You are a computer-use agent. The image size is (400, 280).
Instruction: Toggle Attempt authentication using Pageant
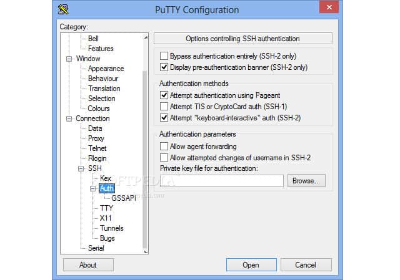click(164, 95)
